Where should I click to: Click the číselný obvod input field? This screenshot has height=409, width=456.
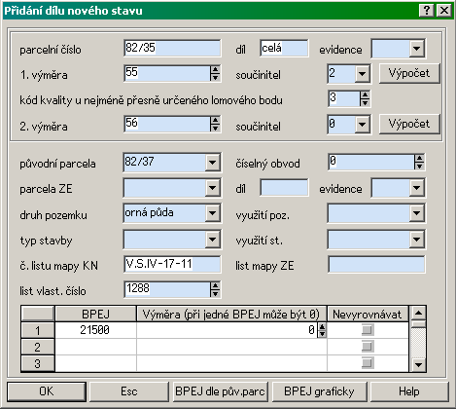[371, 162]
